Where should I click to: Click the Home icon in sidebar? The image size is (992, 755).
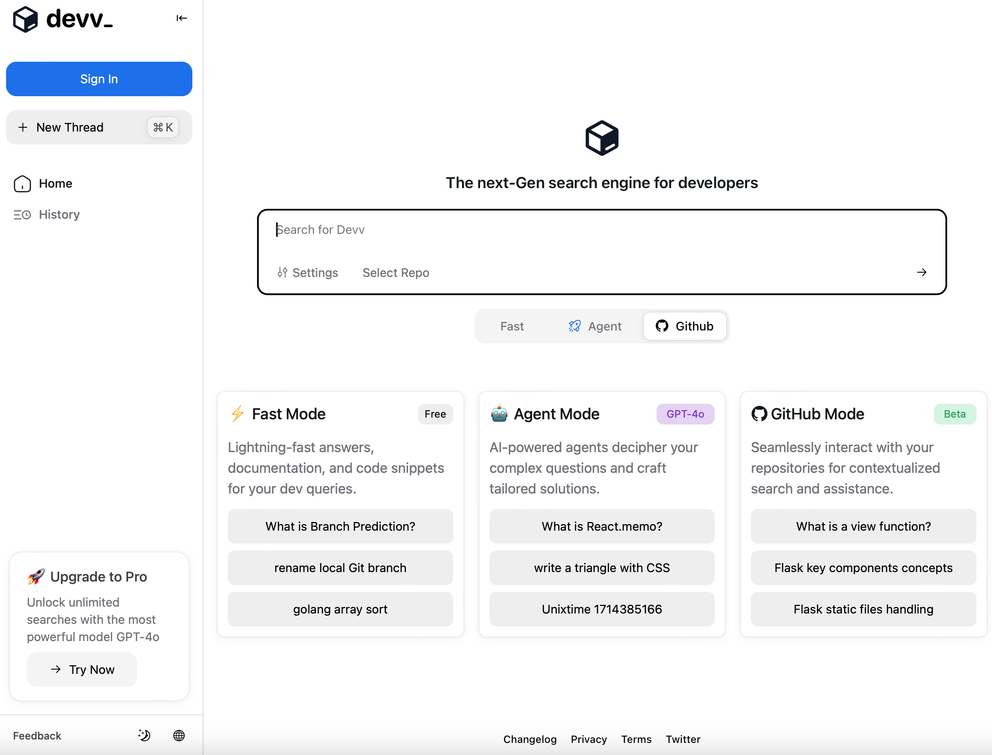[x=22, y=183]
